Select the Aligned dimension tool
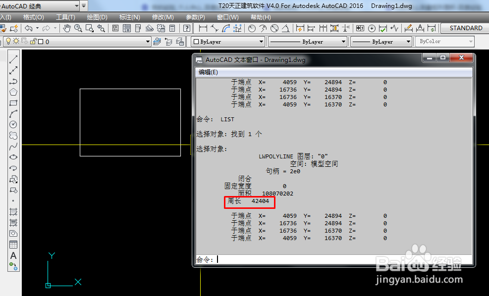Screen dimensions: 489x296 pyautogui.click(x=214, y=28)
